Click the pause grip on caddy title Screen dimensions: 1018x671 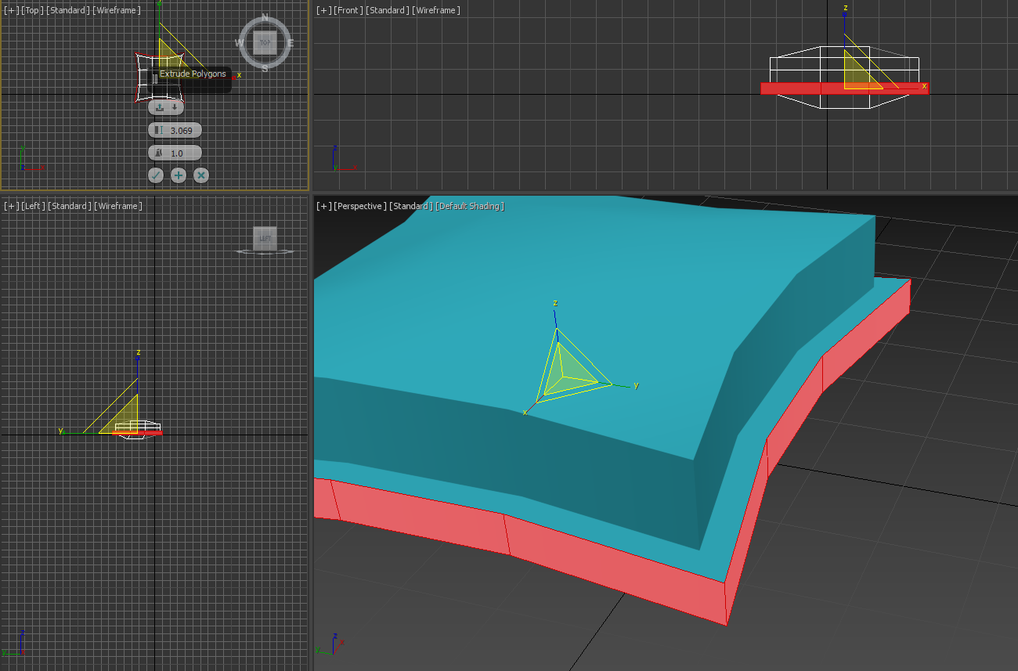[x=154, y=79]
